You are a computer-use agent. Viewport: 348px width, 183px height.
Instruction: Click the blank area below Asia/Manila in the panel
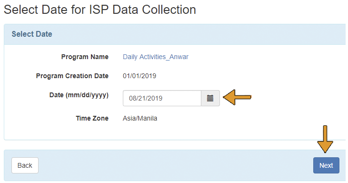175,132
